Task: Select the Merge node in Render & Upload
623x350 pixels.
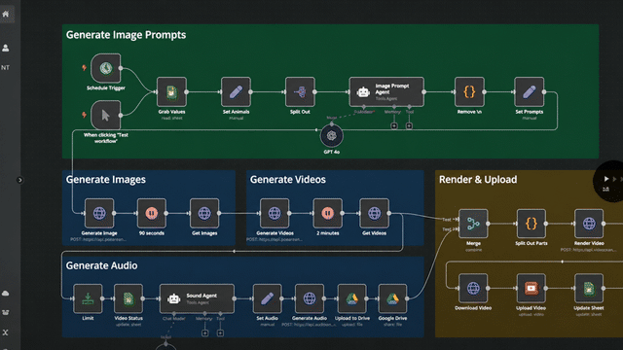Action: (473, 224)
